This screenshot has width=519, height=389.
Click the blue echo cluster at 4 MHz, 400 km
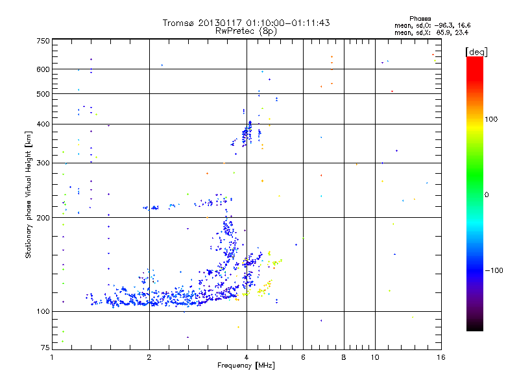(247, 132)
